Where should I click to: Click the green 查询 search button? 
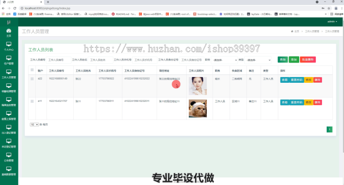point(283,60)
